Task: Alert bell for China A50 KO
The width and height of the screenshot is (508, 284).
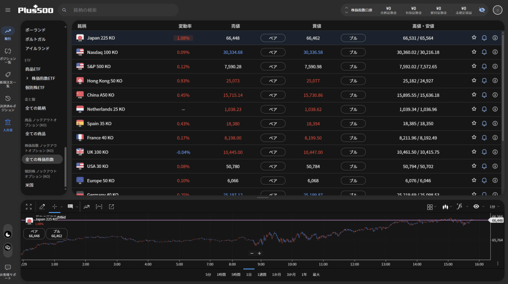Action: [x=484, y=95]
